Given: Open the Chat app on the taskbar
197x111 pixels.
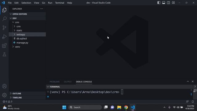Looking at the screenshot, I should pyautogui.click(x=112, y=107).
